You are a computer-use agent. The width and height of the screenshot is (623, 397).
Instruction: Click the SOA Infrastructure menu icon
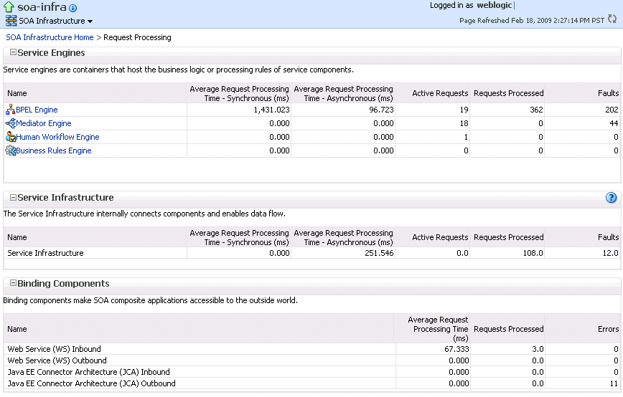point(11,21)
